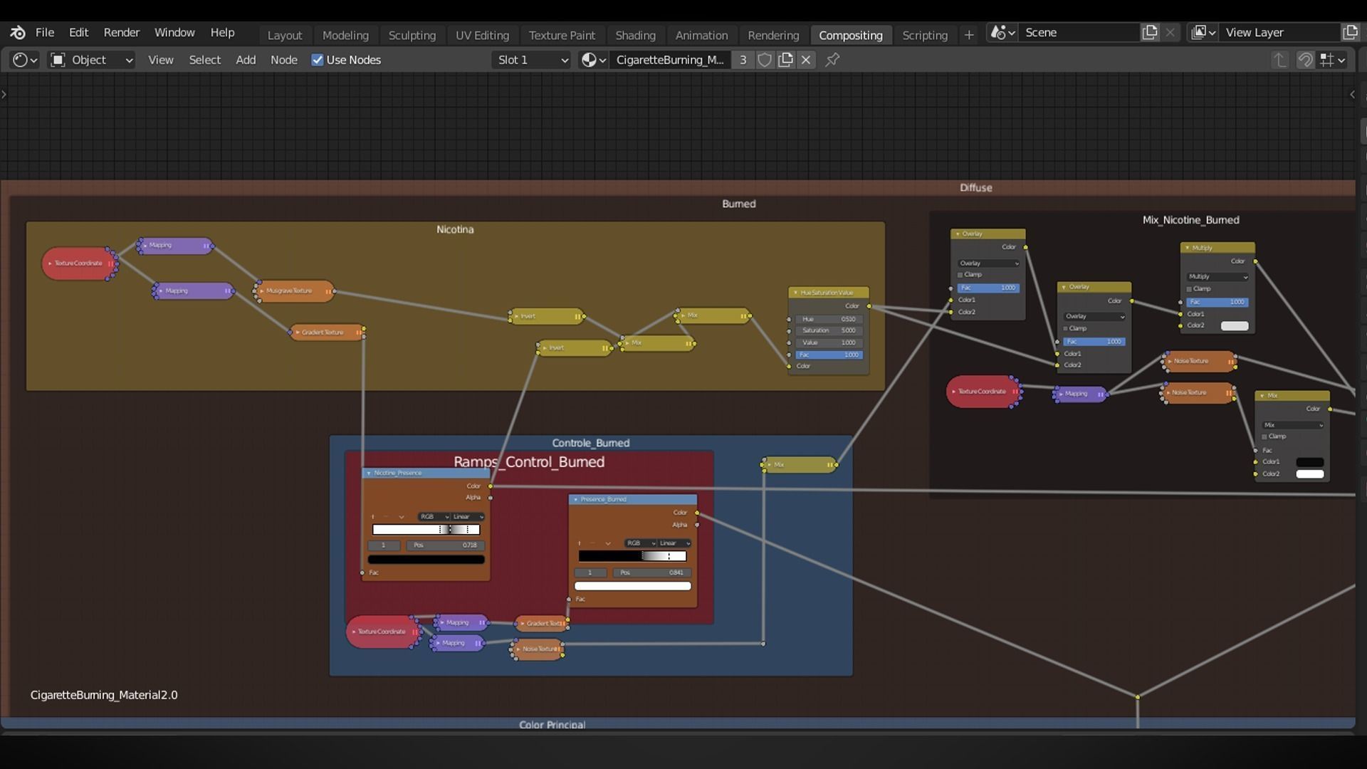Image resolution: width=1367 pixels, height=769 pixels.
Task: Click the new scene icon next to Scene
Action: click(x=1149, y=33)
